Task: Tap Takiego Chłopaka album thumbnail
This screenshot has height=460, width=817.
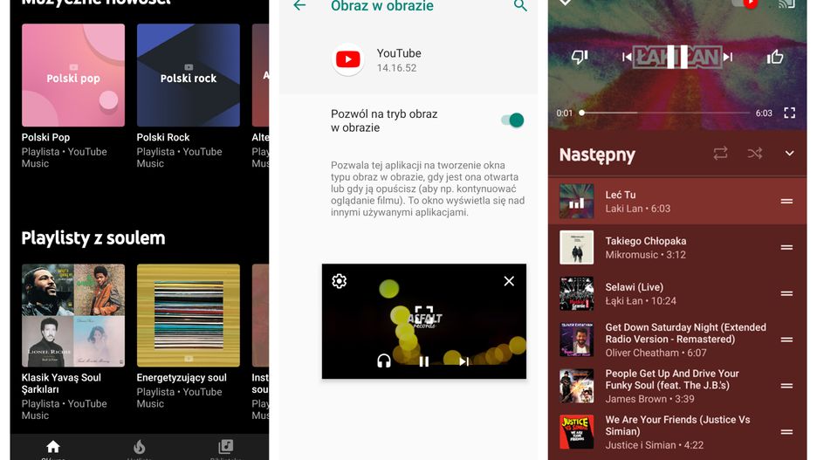Action: click(x=576, y=247)
